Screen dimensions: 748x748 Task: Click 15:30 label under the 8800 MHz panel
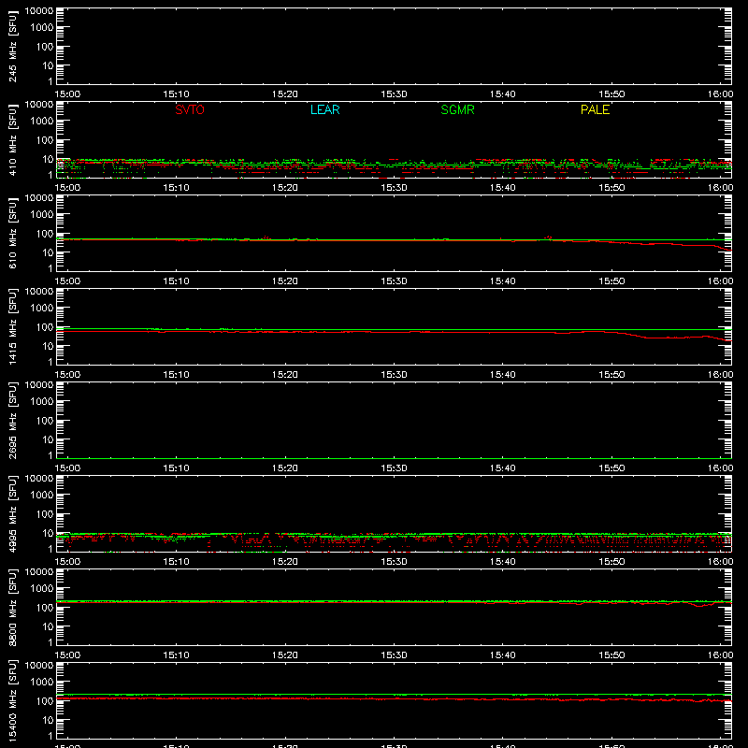[x=394, y=655]
